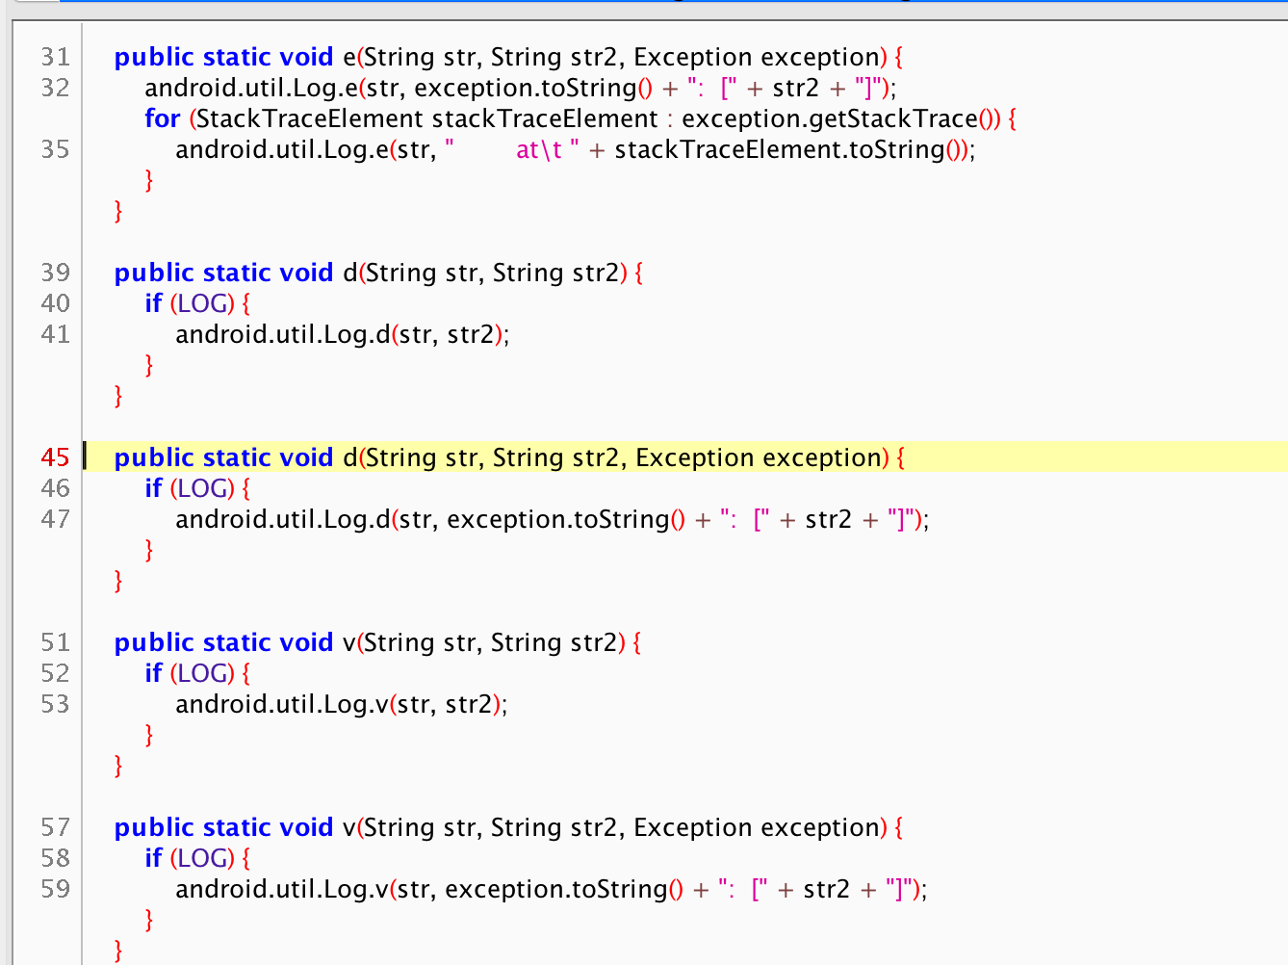Click the LOG identifier on line 46
The height and width of the screenshot is (965, 1288).
[x=202, y=488]
